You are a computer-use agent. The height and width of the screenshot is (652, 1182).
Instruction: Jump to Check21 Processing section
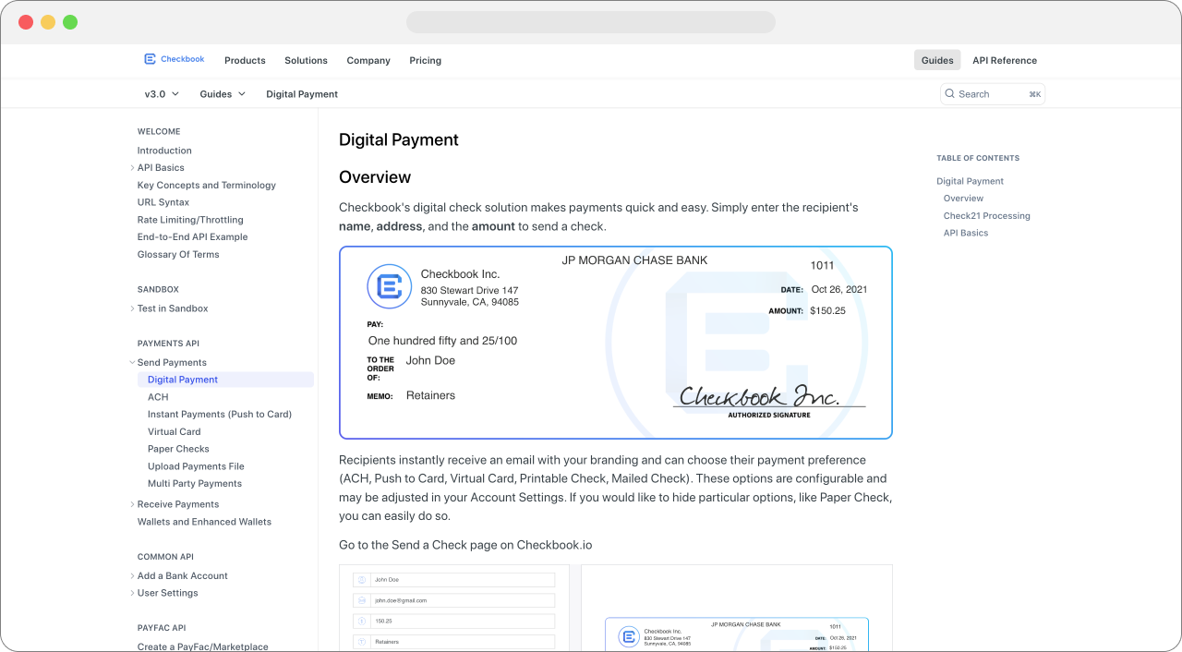click(x=986, y=216)
